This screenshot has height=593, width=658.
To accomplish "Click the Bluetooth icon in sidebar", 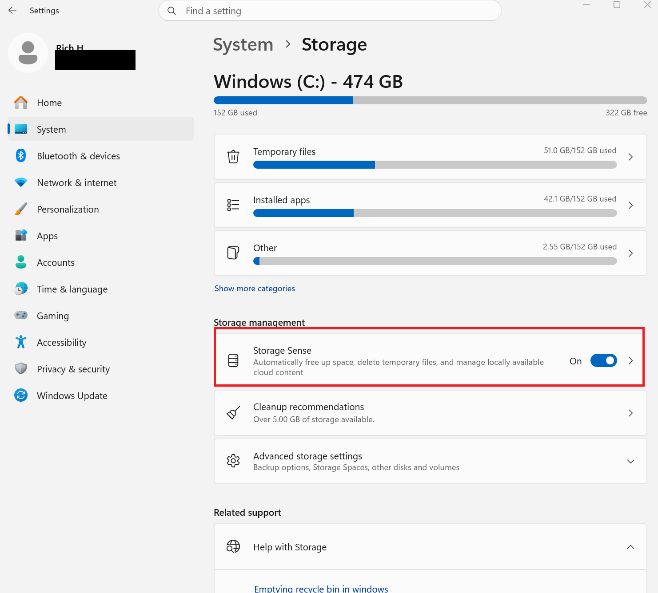I will pyautogui.click(x=21, y=156).
